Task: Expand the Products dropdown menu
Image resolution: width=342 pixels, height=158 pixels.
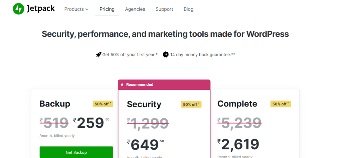Action: [76, 9]
